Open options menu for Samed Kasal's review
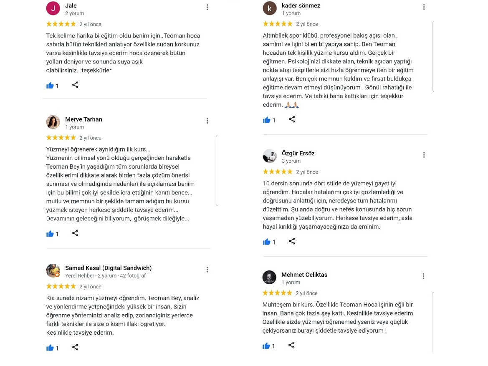 207,270
